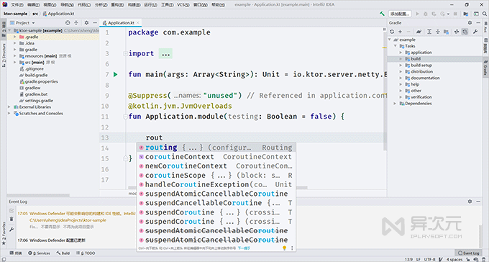Click the green Build Project hammer icon
Viewport: 489px width, 262px height.
coord(382,14)
